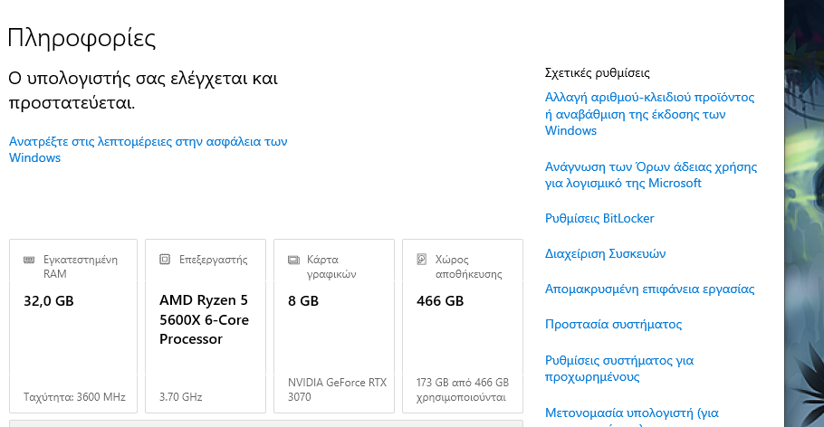Click the installed RAM memory chip icon

click(x=29, y=260)
